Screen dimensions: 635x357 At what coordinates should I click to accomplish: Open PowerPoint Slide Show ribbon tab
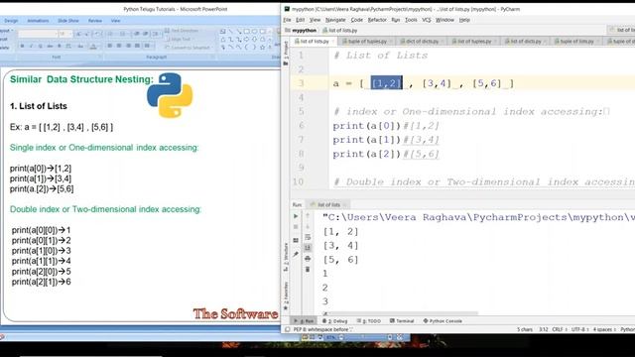(x=68, y=21)
